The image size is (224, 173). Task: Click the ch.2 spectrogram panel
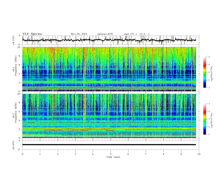[109, 116]
